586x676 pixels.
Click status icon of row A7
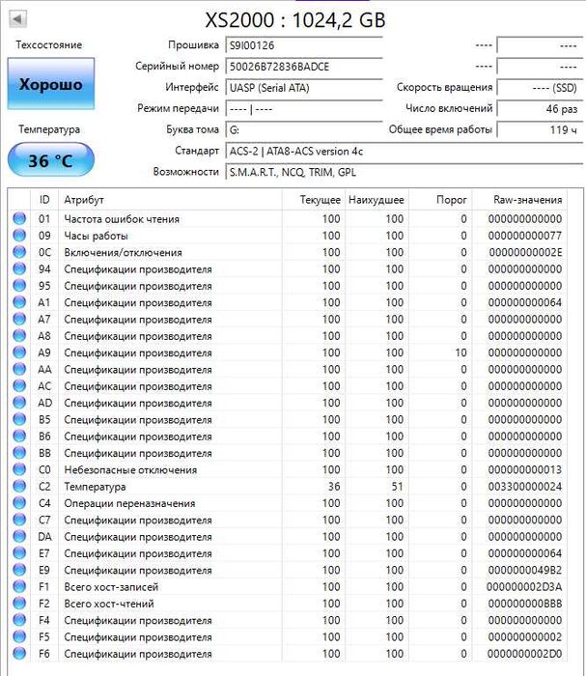click(19, 319)
